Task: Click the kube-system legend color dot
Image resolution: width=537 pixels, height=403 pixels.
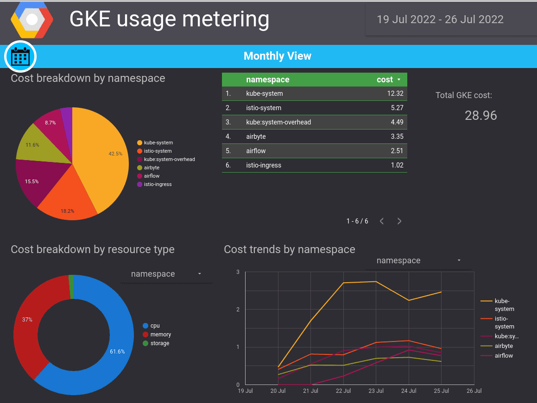Action: tap(139, 143)
